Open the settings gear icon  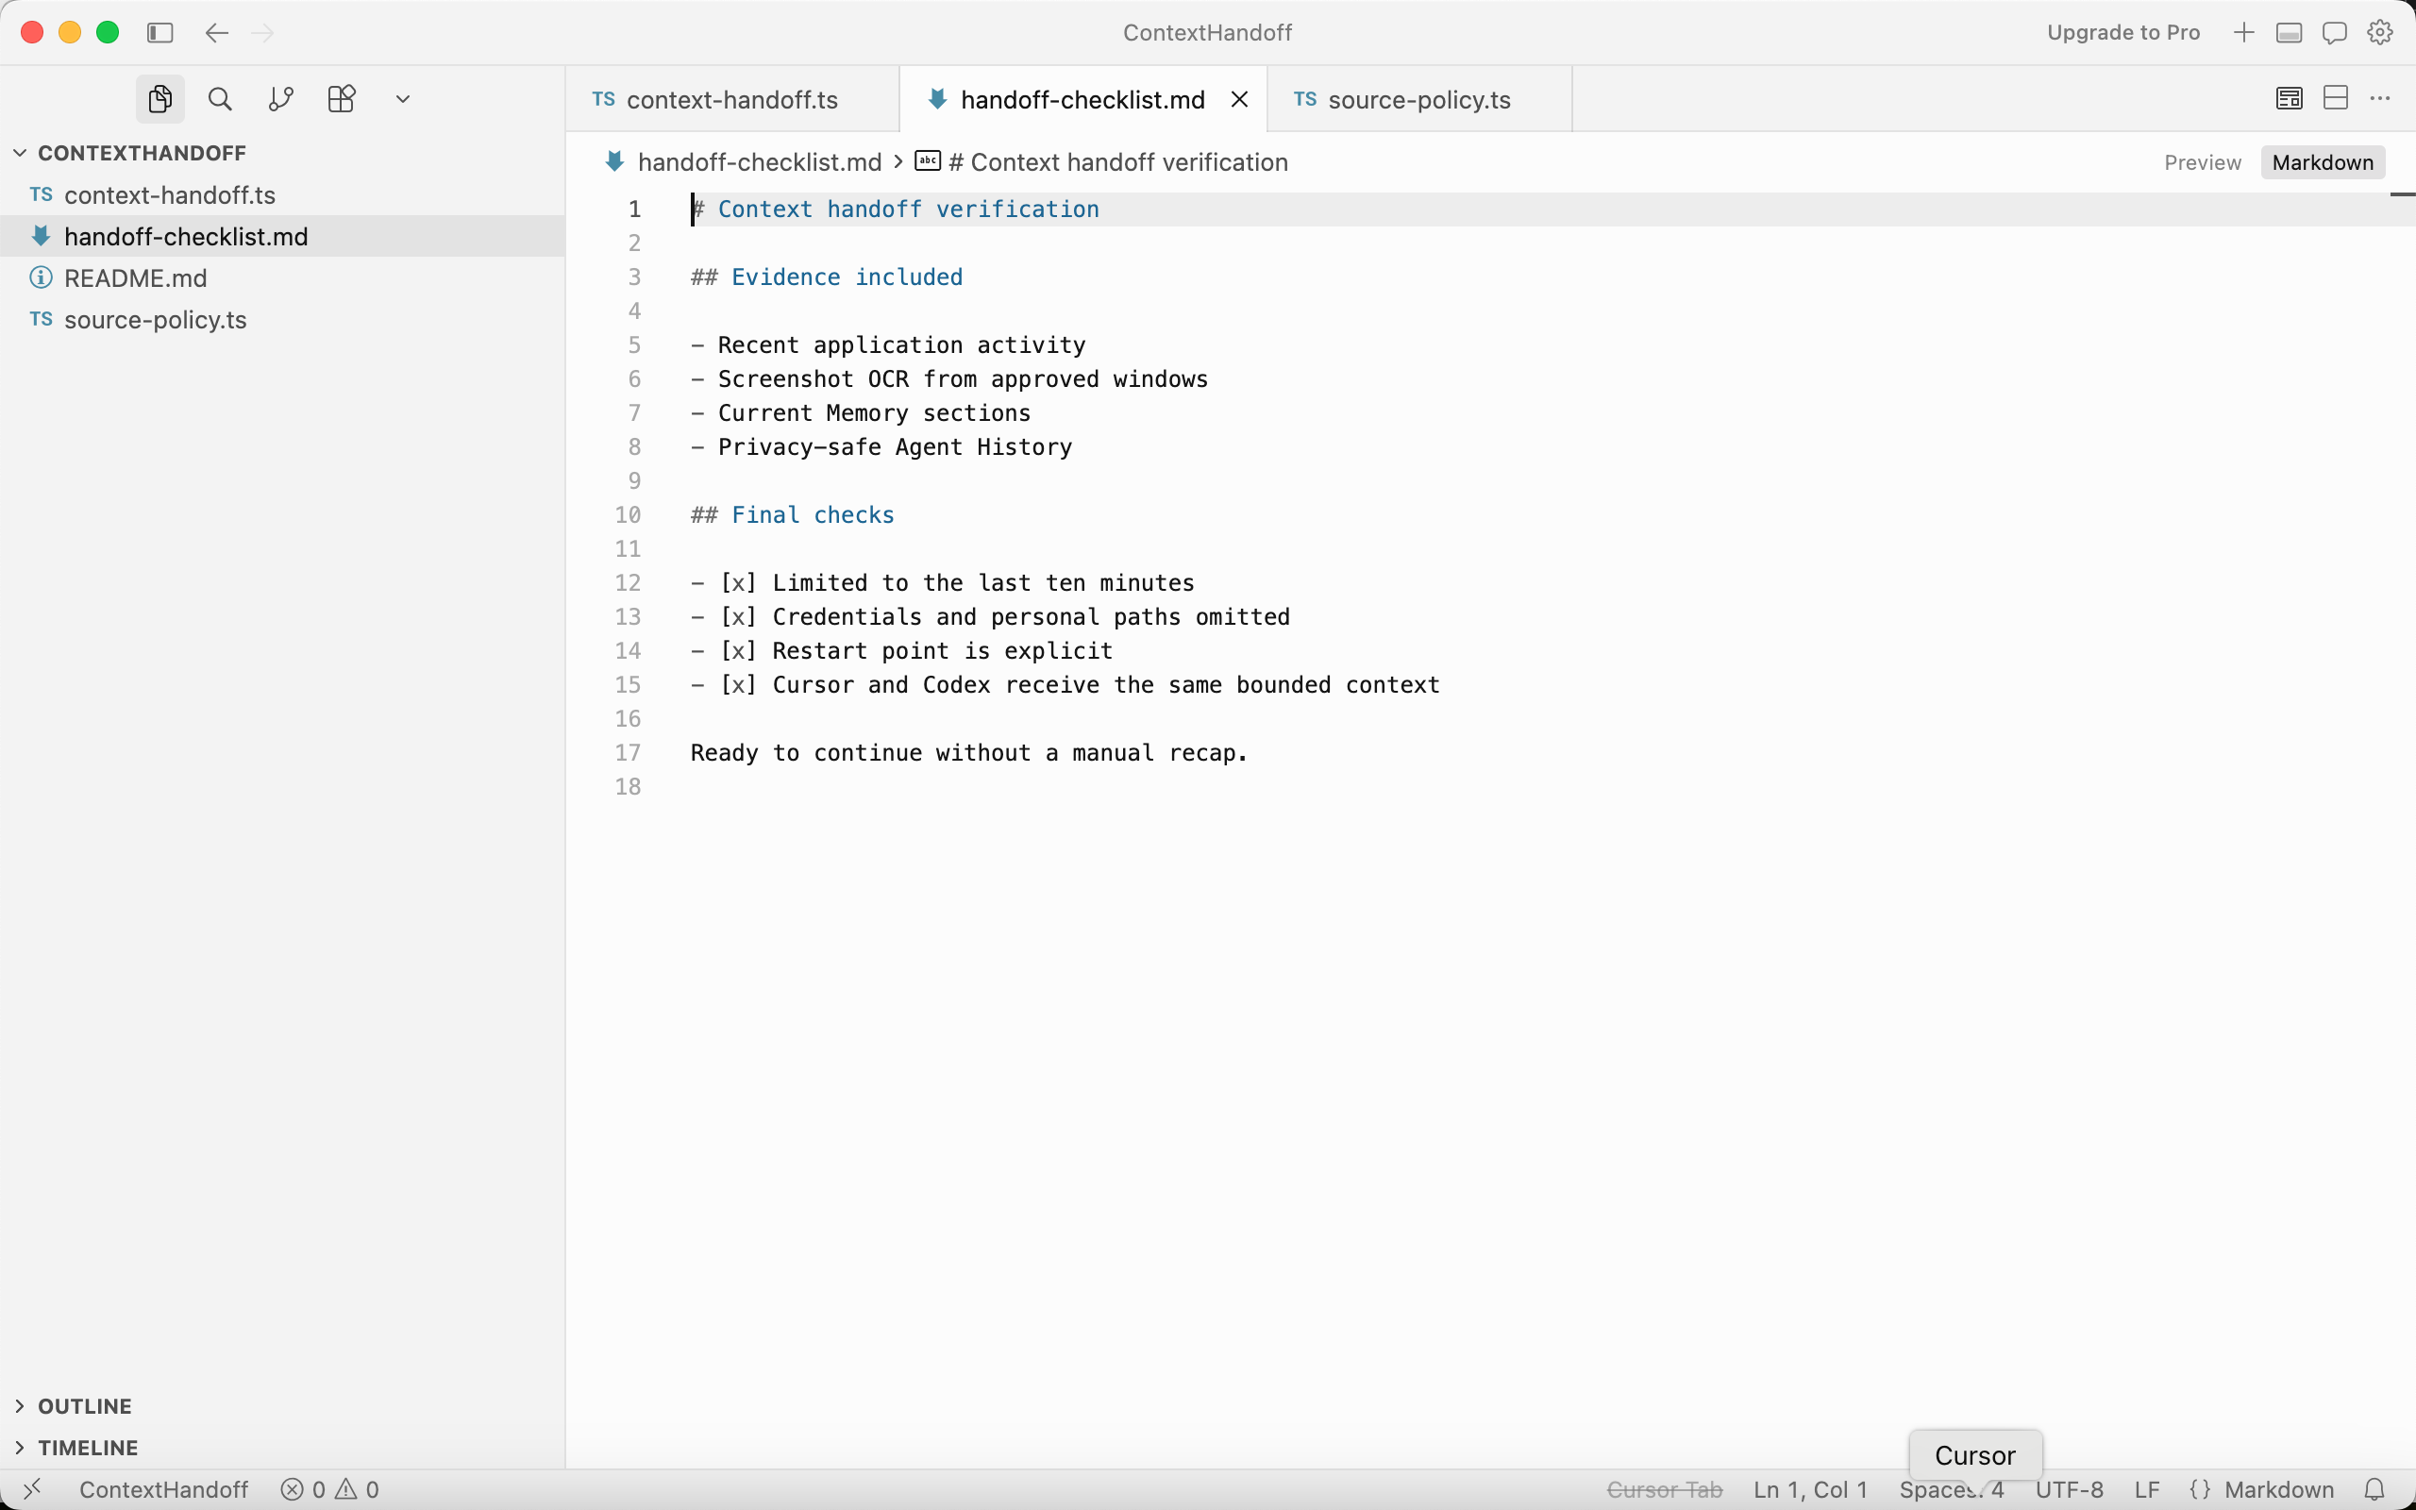(x=2380, y=33)
